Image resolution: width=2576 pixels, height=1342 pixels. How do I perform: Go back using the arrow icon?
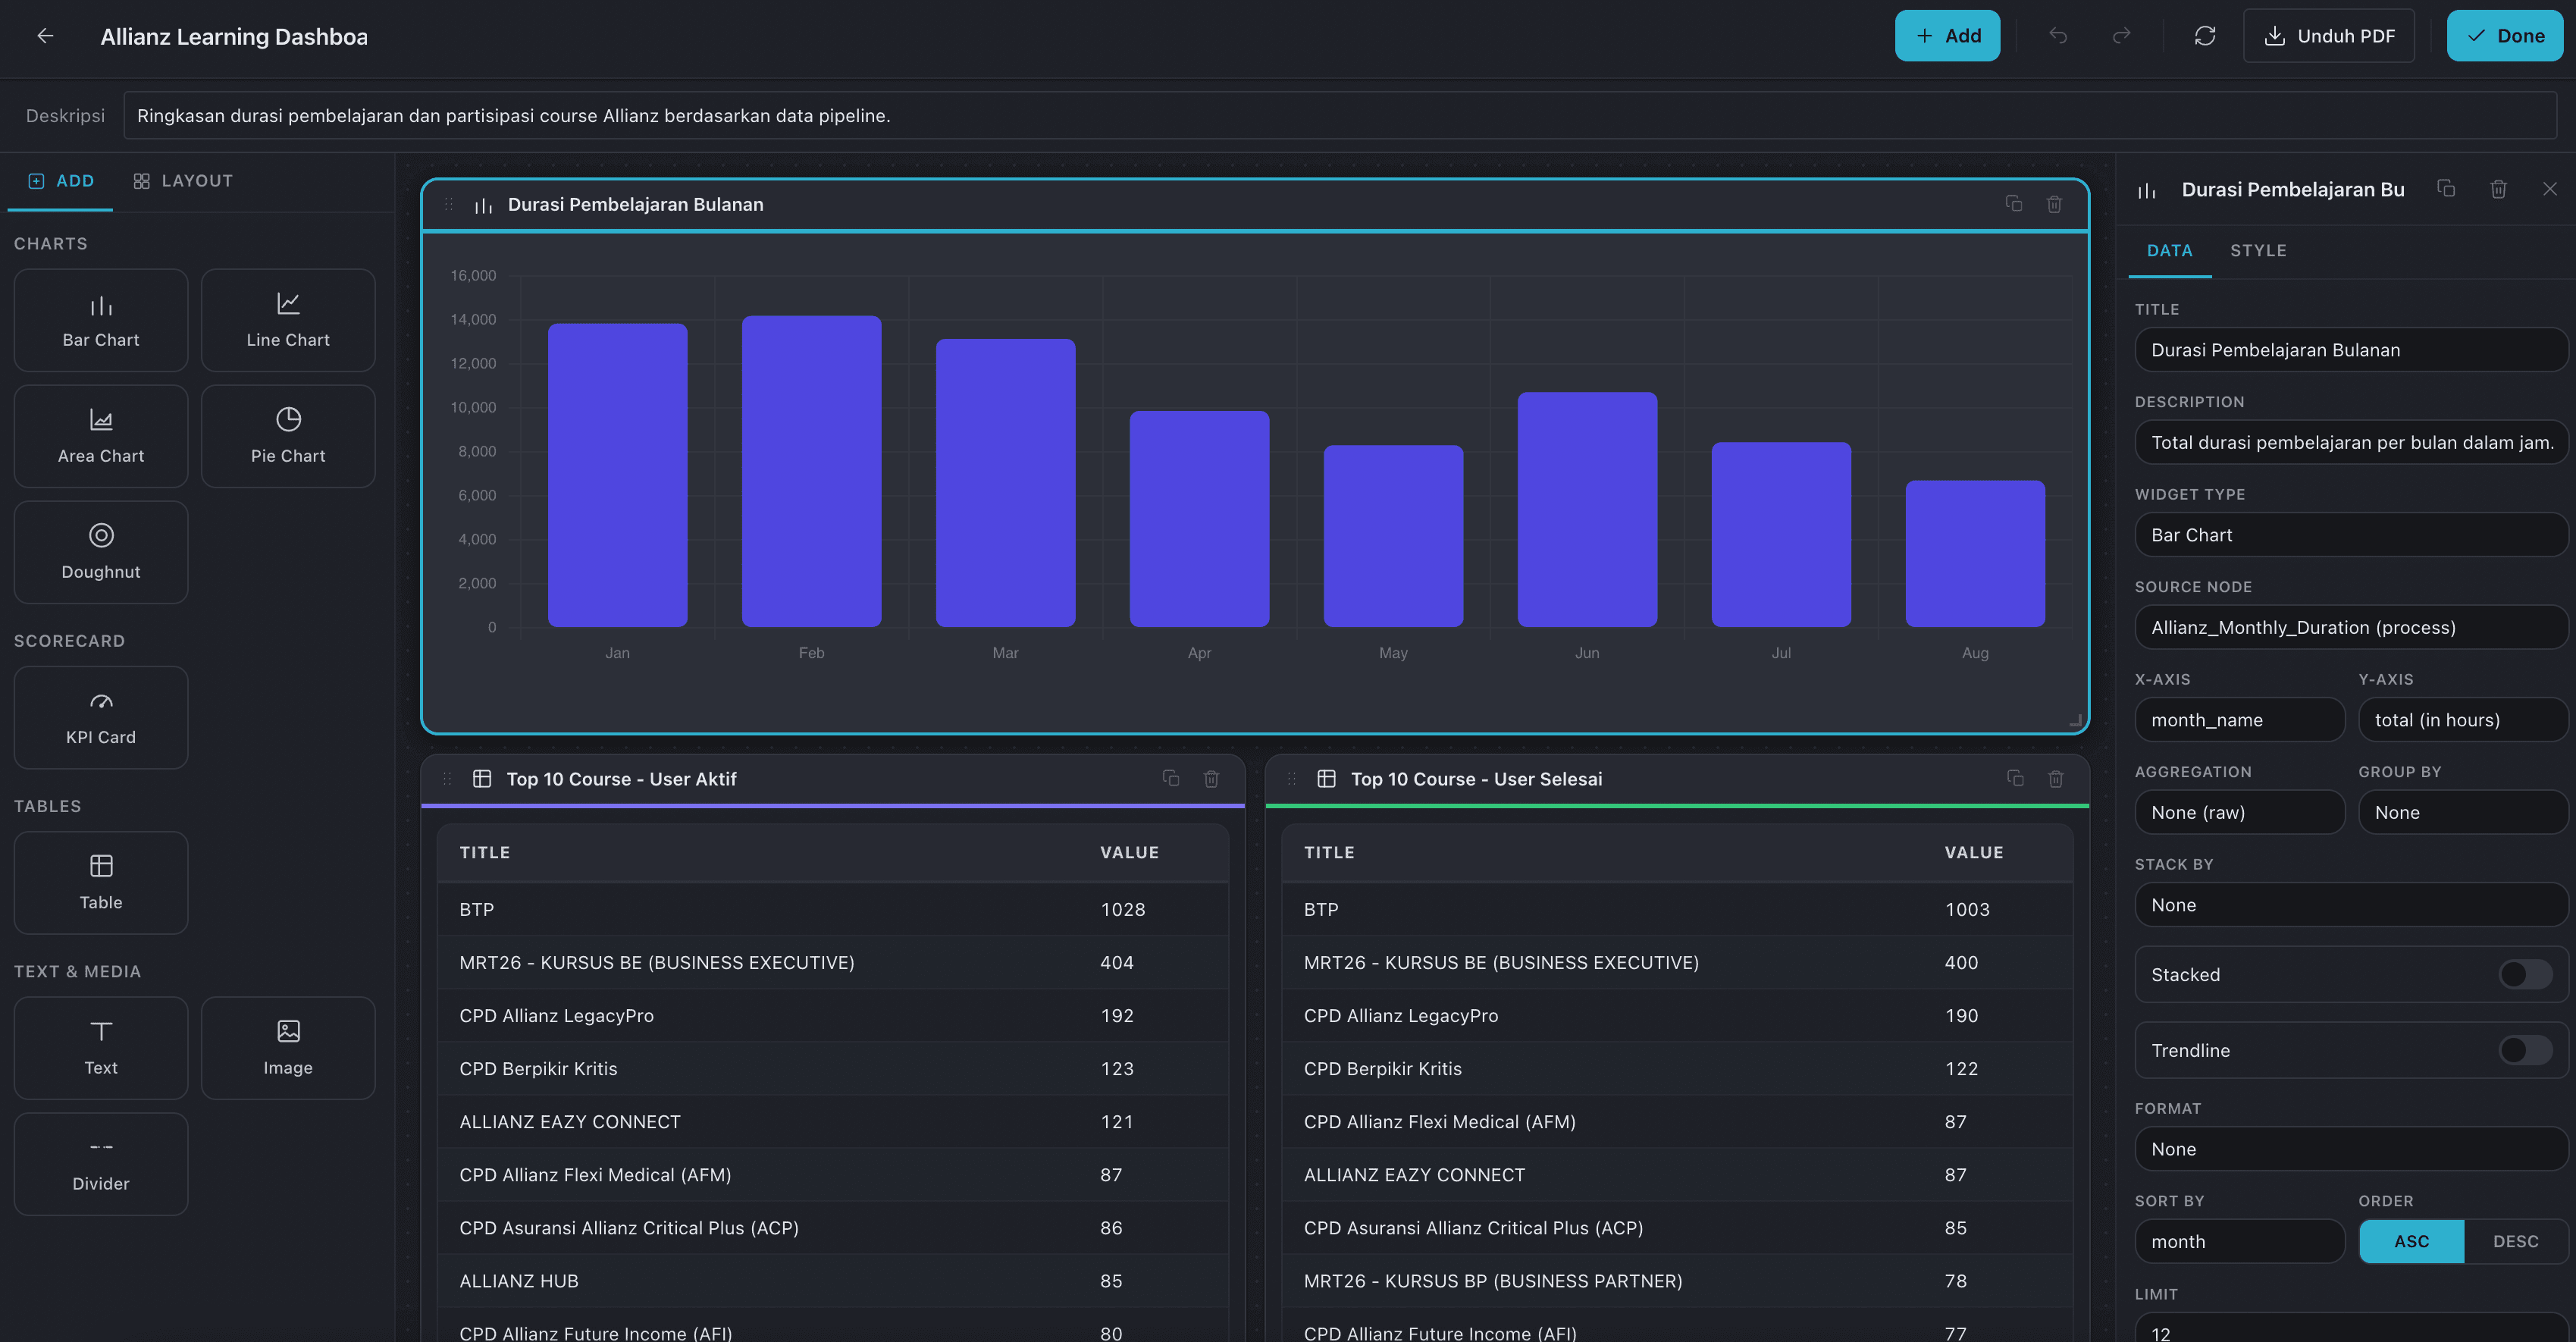[45, 36]
